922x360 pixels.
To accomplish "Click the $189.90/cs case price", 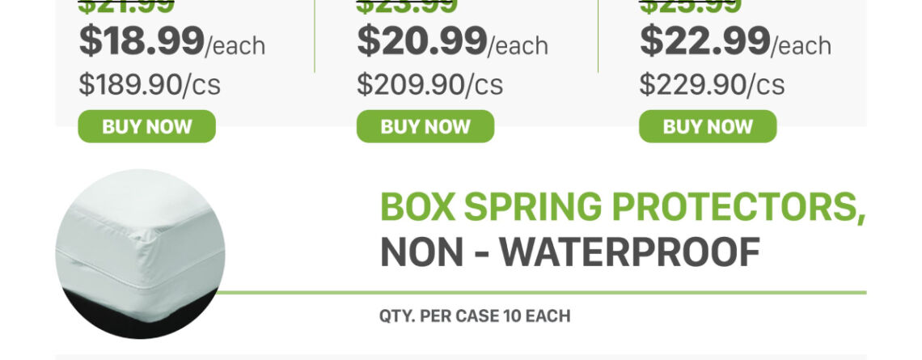I will [150, 84].
